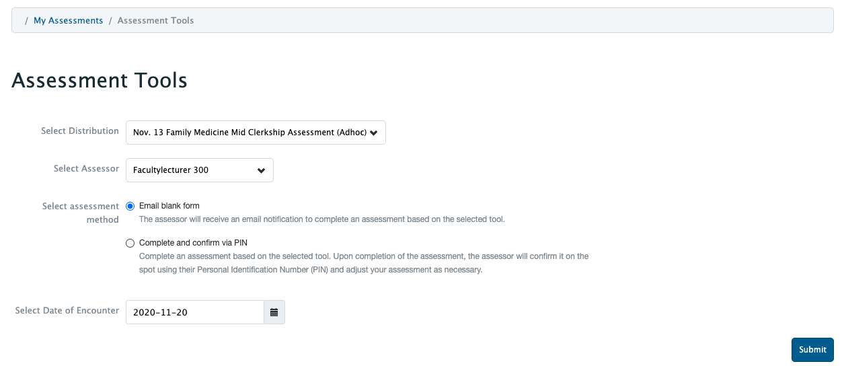Screen dimensions: 844x370
Task: Click the Personal Identification Number description text
Action: [x=364, y=263]
